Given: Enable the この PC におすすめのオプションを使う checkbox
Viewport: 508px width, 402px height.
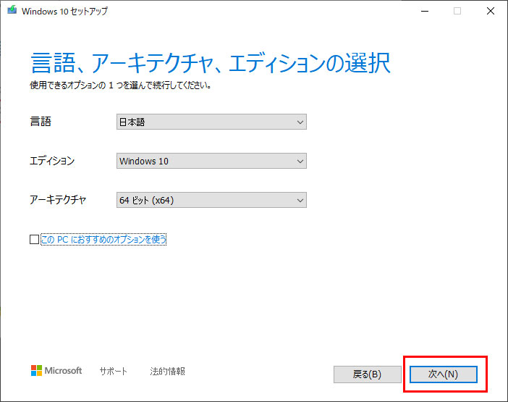Looking at the screenshot, I should tap(34, 240).
